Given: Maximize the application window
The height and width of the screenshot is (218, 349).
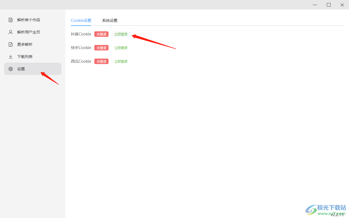Looking at the screenshot, I should pos(329,5).
